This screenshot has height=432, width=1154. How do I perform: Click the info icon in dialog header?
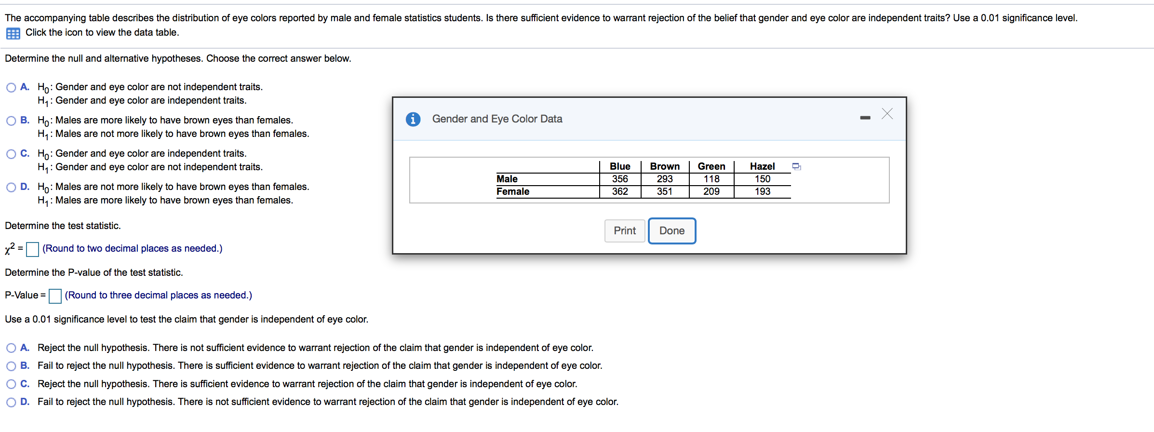pos(413,119)
